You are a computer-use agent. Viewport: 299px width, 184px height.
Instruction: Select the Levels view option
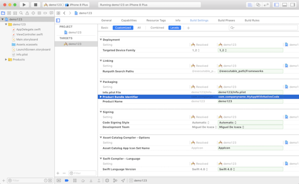tap(175, 28)
